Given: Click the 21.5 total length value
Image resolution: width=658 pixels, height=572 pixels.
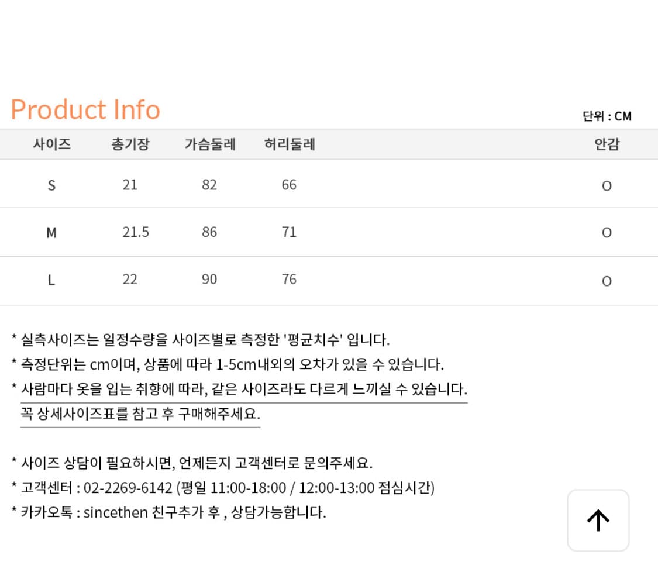Looking at the screenshot, I should [136, 232].
